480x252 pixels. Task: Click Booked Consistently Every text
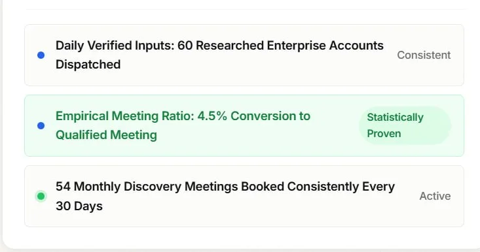pos(318,187)
